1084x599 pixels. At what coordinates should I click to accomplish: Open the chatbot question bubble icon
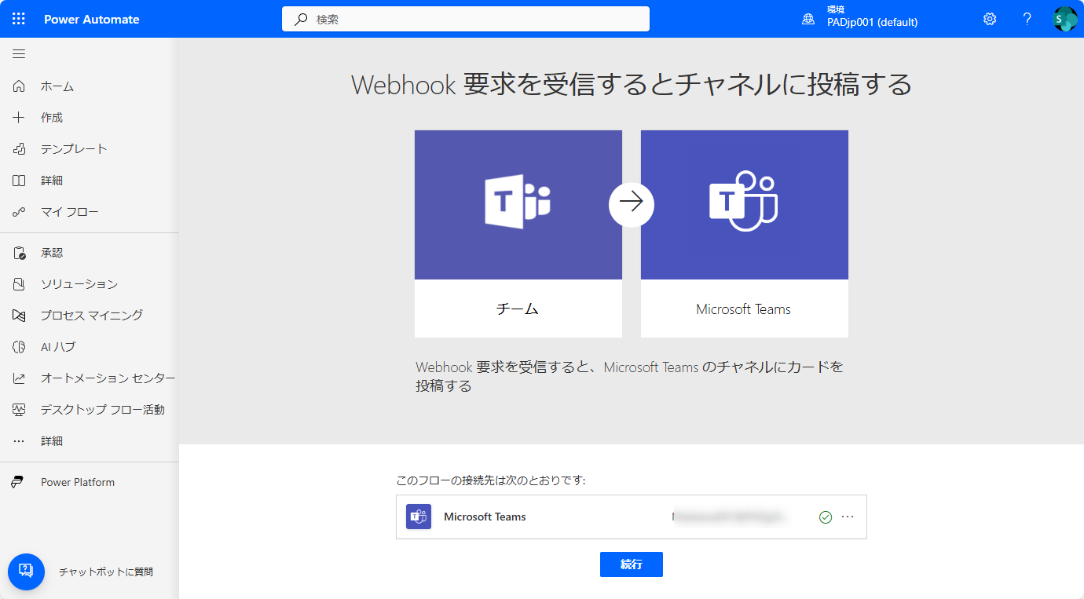[x=26, y=572]
